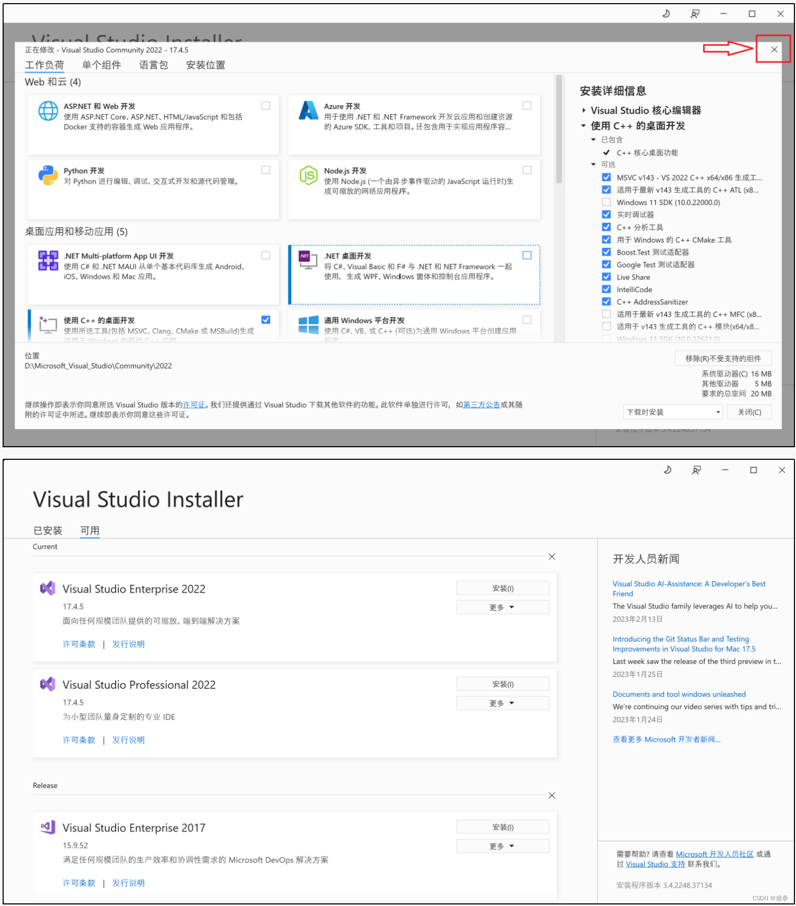This screenshot has width=796, height=906.
Task: Enable Windows 11 SDK (10.0.22000.0) component
Action: (606, 202)
